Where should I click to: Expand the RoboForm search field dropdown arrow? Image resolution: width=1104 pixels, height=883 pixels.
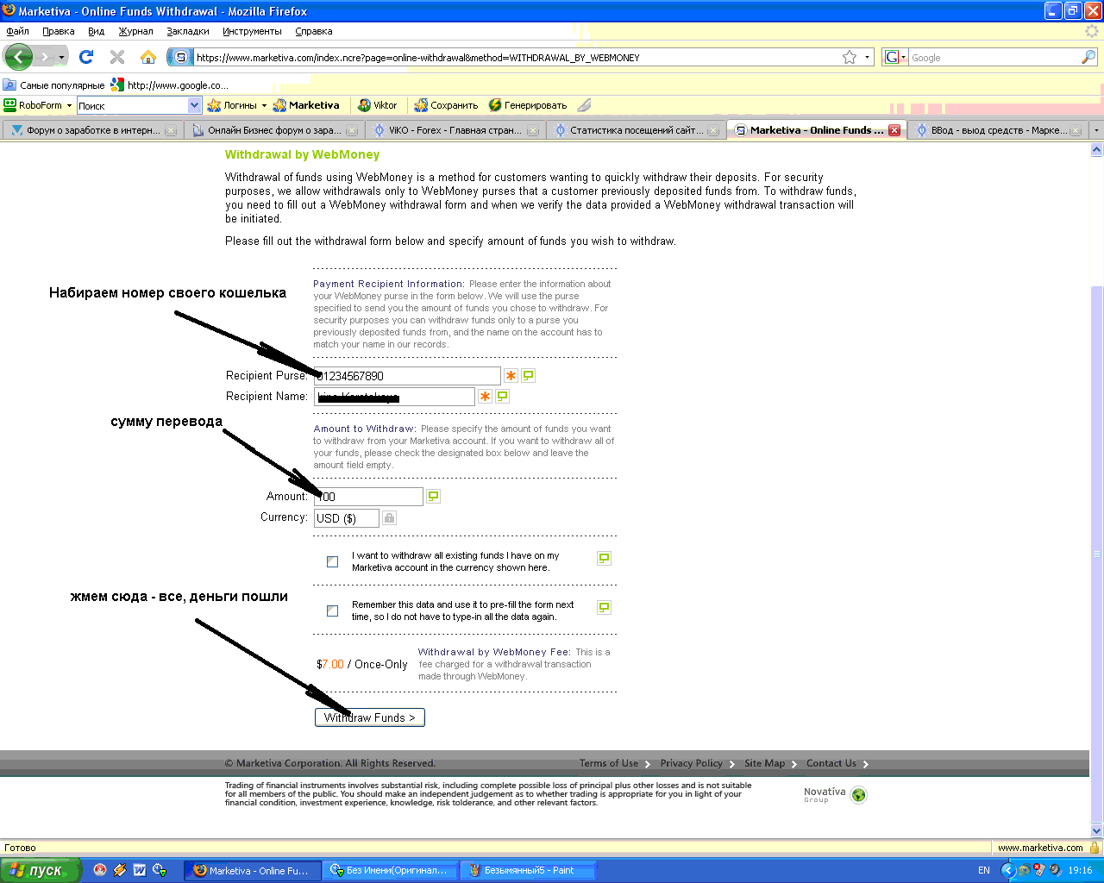194,105
